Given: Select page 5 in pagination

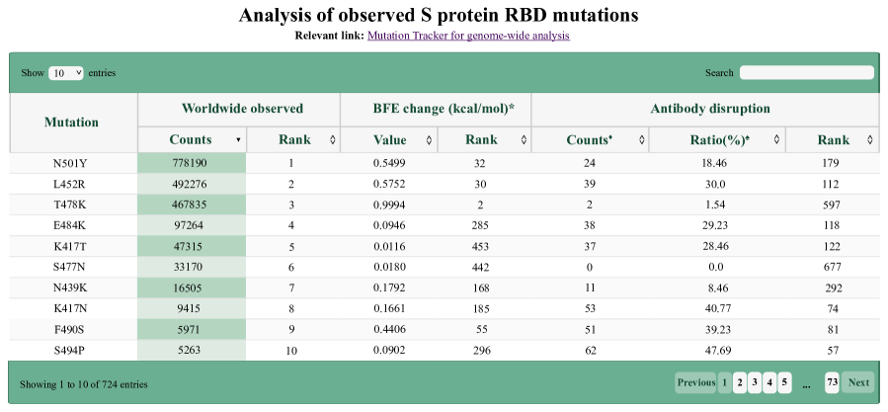Looking at the screenshot, I should pyautogui.click(x=784, y=382).
